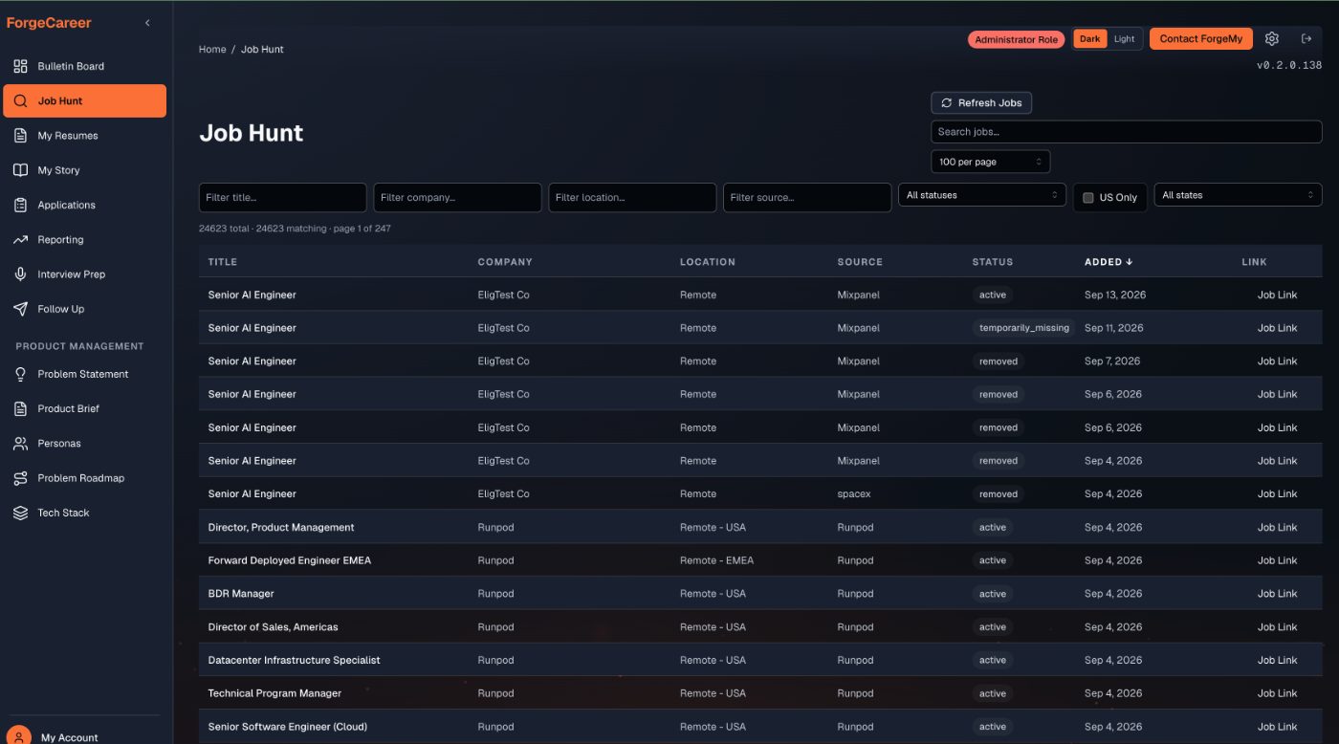Click the Director, Product Management job title
The height and width of the screenshot is (744, 1339).
[x=281, y=528]
